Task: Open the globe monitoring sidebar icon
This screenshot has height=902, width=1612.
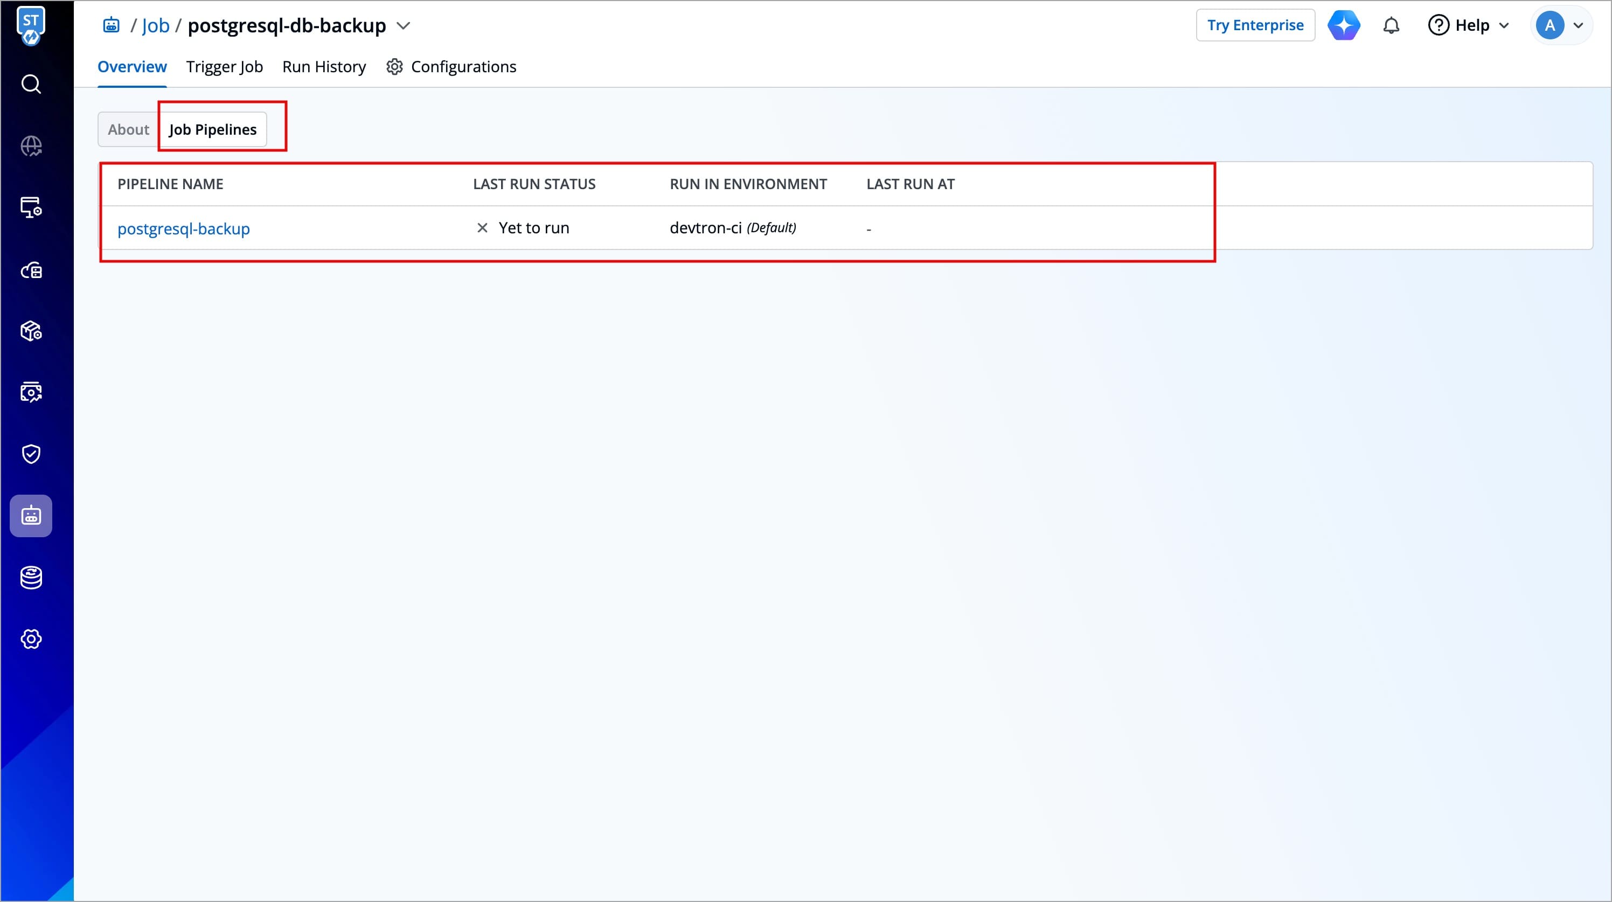Action: (x=31, y=146)
